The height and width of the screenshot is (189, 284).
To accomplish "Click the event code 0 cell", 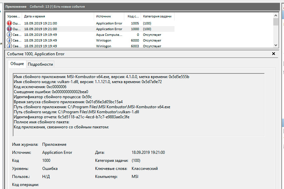I will (x=138, y=35).
